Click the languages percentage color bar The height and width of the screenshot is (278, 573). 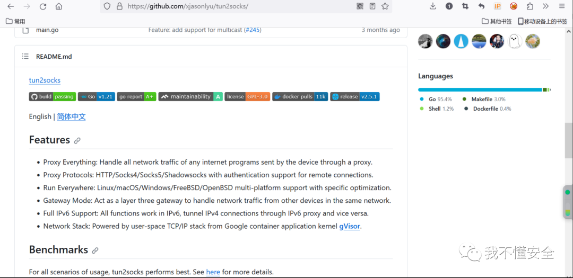[484, 89]
